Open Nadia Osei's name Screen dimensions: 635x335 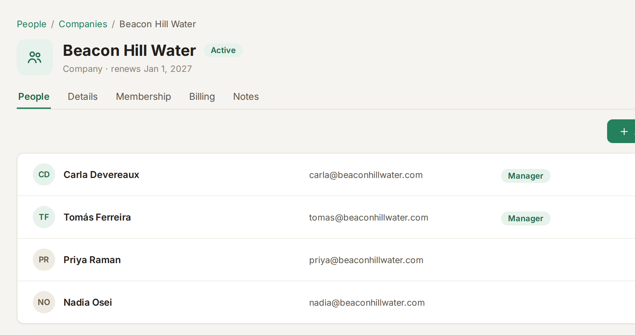88,302
